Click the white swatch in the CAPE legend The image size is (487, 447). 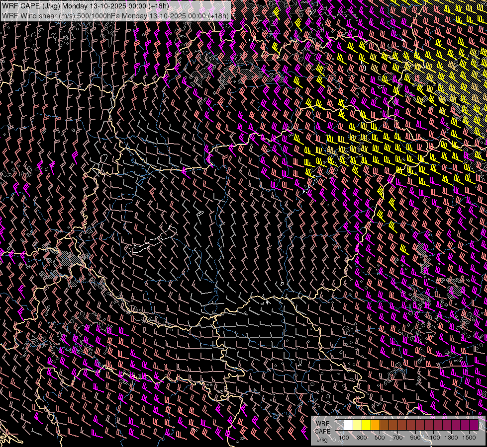349,425
